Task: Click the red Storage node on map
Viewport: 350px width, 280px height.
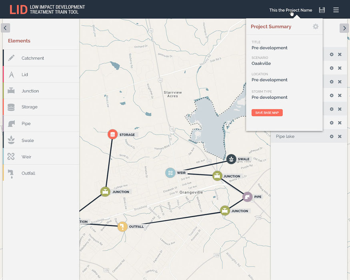Action: [x=112, y=134]
